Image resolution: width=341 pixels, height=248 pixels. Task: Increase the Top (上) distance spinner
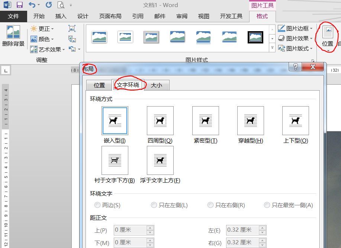150,228
